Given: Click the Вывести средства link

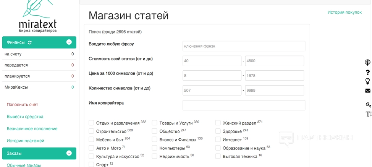Looking at the screenshot, I should tap(25, 117).
